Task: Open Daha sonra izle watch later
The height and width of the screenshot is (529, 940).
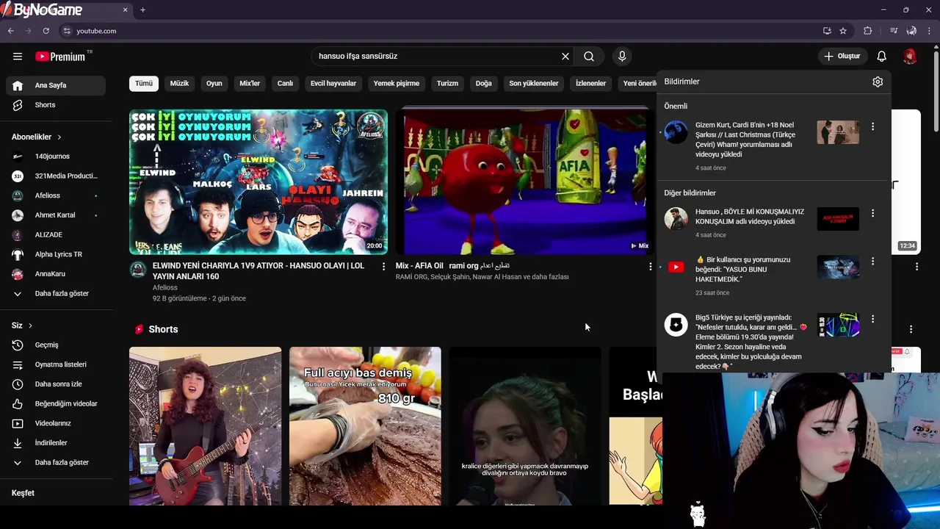Action: click(56, 384)
